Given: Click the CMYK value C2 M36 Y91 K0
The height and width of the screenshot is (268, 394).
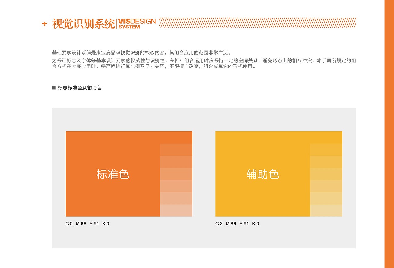Looking at the screenshot, I should [237, 224].
